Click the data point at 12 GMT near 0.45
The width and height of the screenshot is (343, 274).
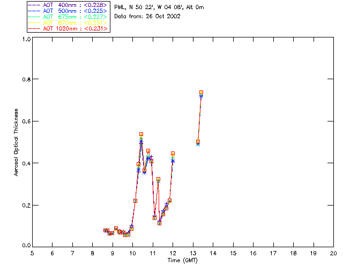(173, 154)
